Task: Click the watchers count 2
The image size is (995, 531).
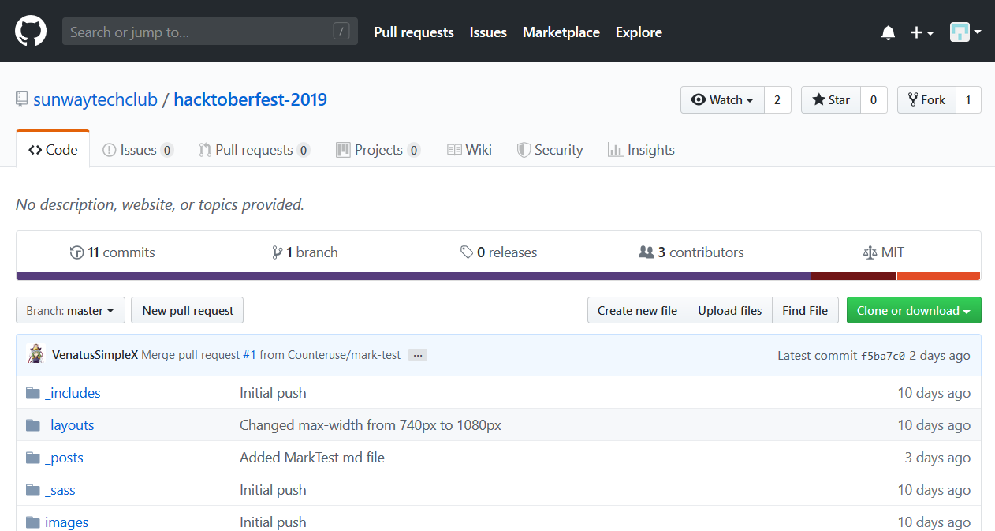Action: pyautogui.click(x=777, y=100)
